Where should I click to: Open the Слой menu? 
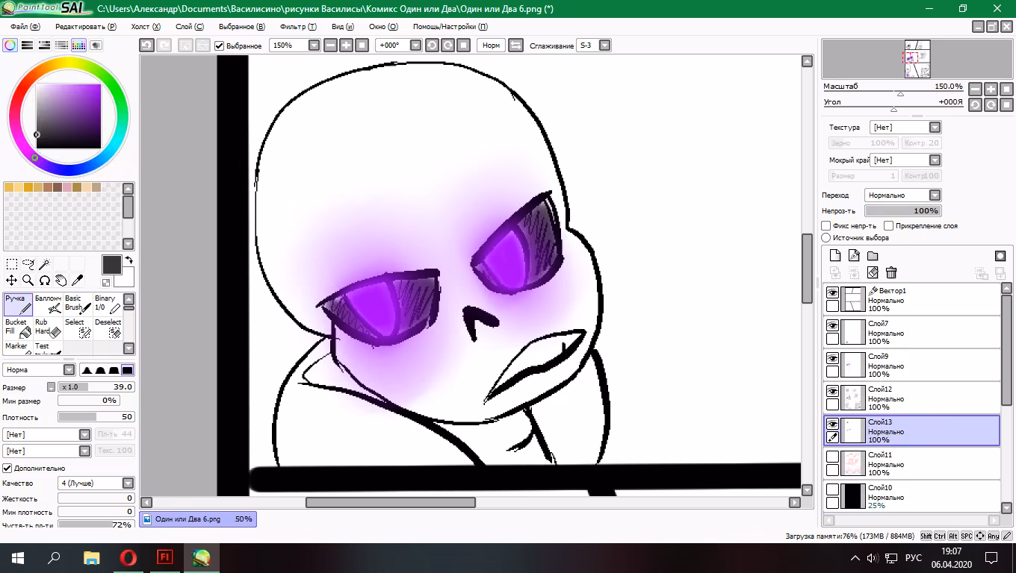point(189,26)
